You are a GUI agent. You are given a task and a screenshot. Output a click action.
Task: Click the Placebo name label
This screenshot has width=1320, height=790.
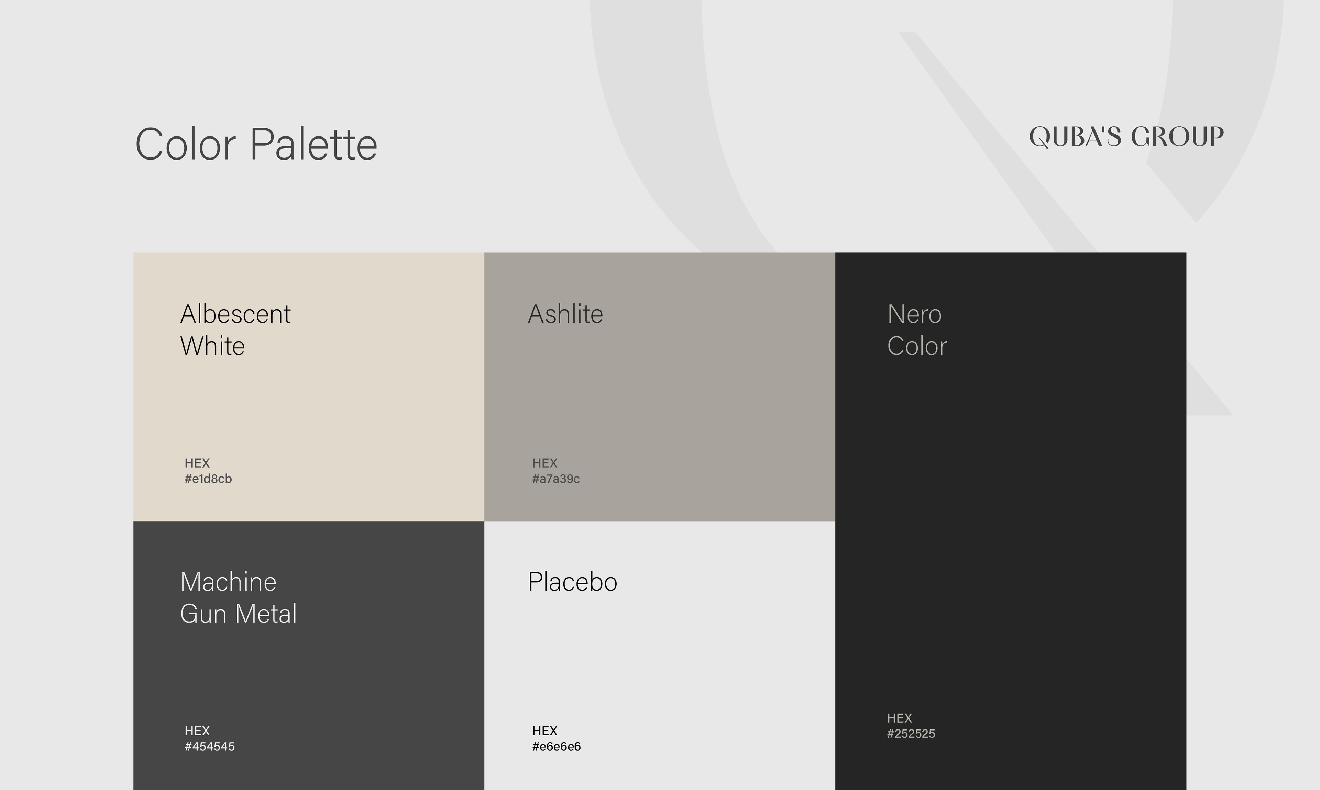(x=572, y=582)
